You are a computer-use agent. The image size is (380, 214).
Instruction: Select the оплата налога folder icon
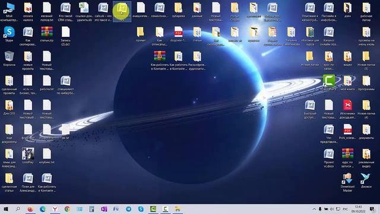click(28, 11)
